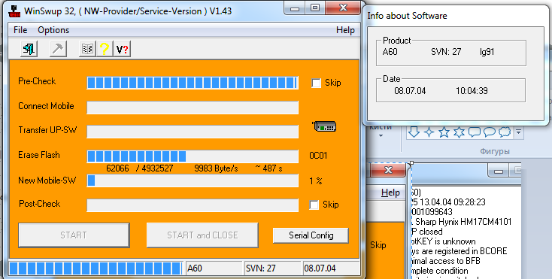Open the Serial Config button

tap(311, 235)
